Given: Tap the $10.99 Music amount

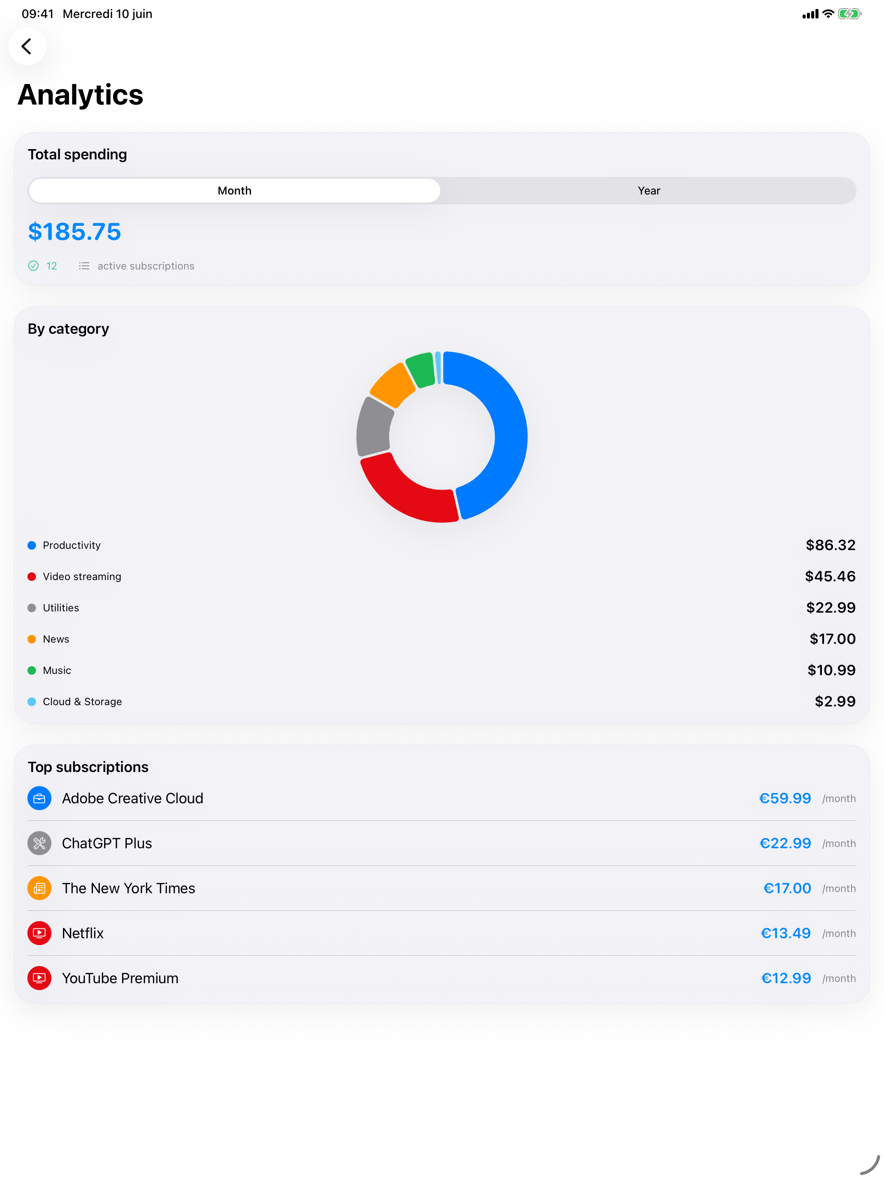Looking at the screenshot, I should (x=831, y=670).
